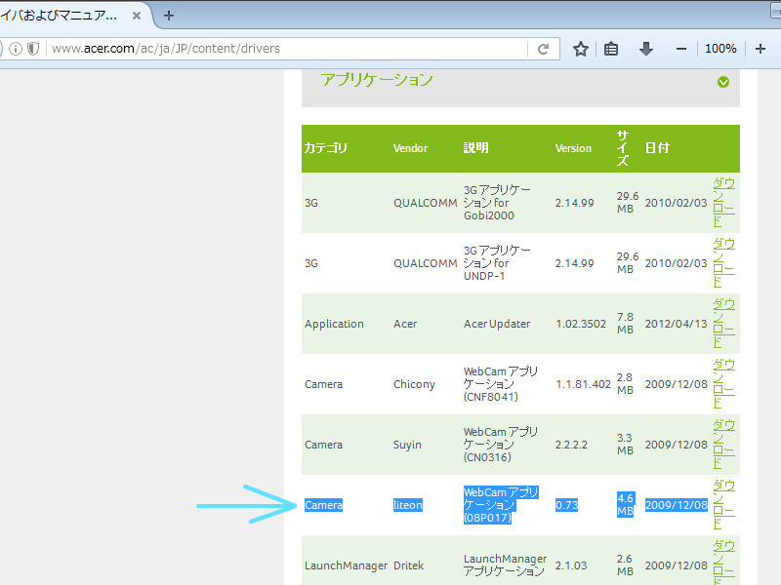Select the browser tab titled イバおよびマニュア
The width and height of the screenshot is (781, 585).
point(75,16)
